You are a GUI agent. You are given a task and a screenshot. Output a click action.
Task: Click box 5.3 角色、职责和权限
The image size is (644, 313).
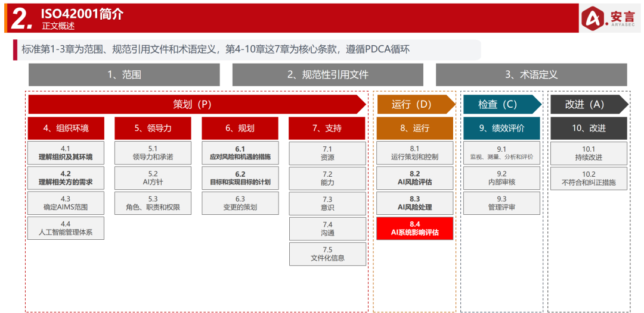[153, 203]
